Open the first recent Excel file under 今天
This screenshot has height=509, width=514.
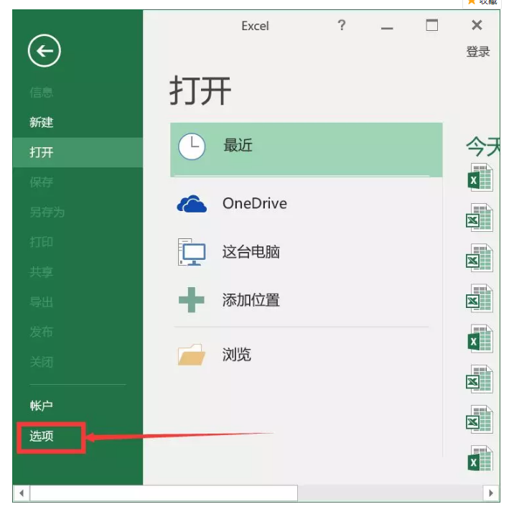[480, 177]
